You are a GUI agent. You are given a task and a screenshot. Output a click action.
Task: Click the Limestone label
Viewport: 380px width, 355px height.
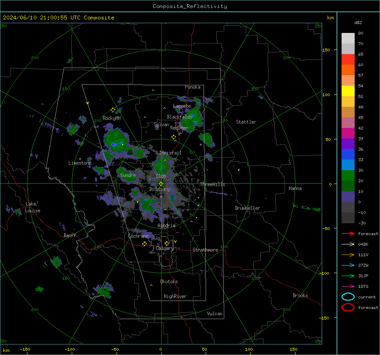(x=80, y=163)
